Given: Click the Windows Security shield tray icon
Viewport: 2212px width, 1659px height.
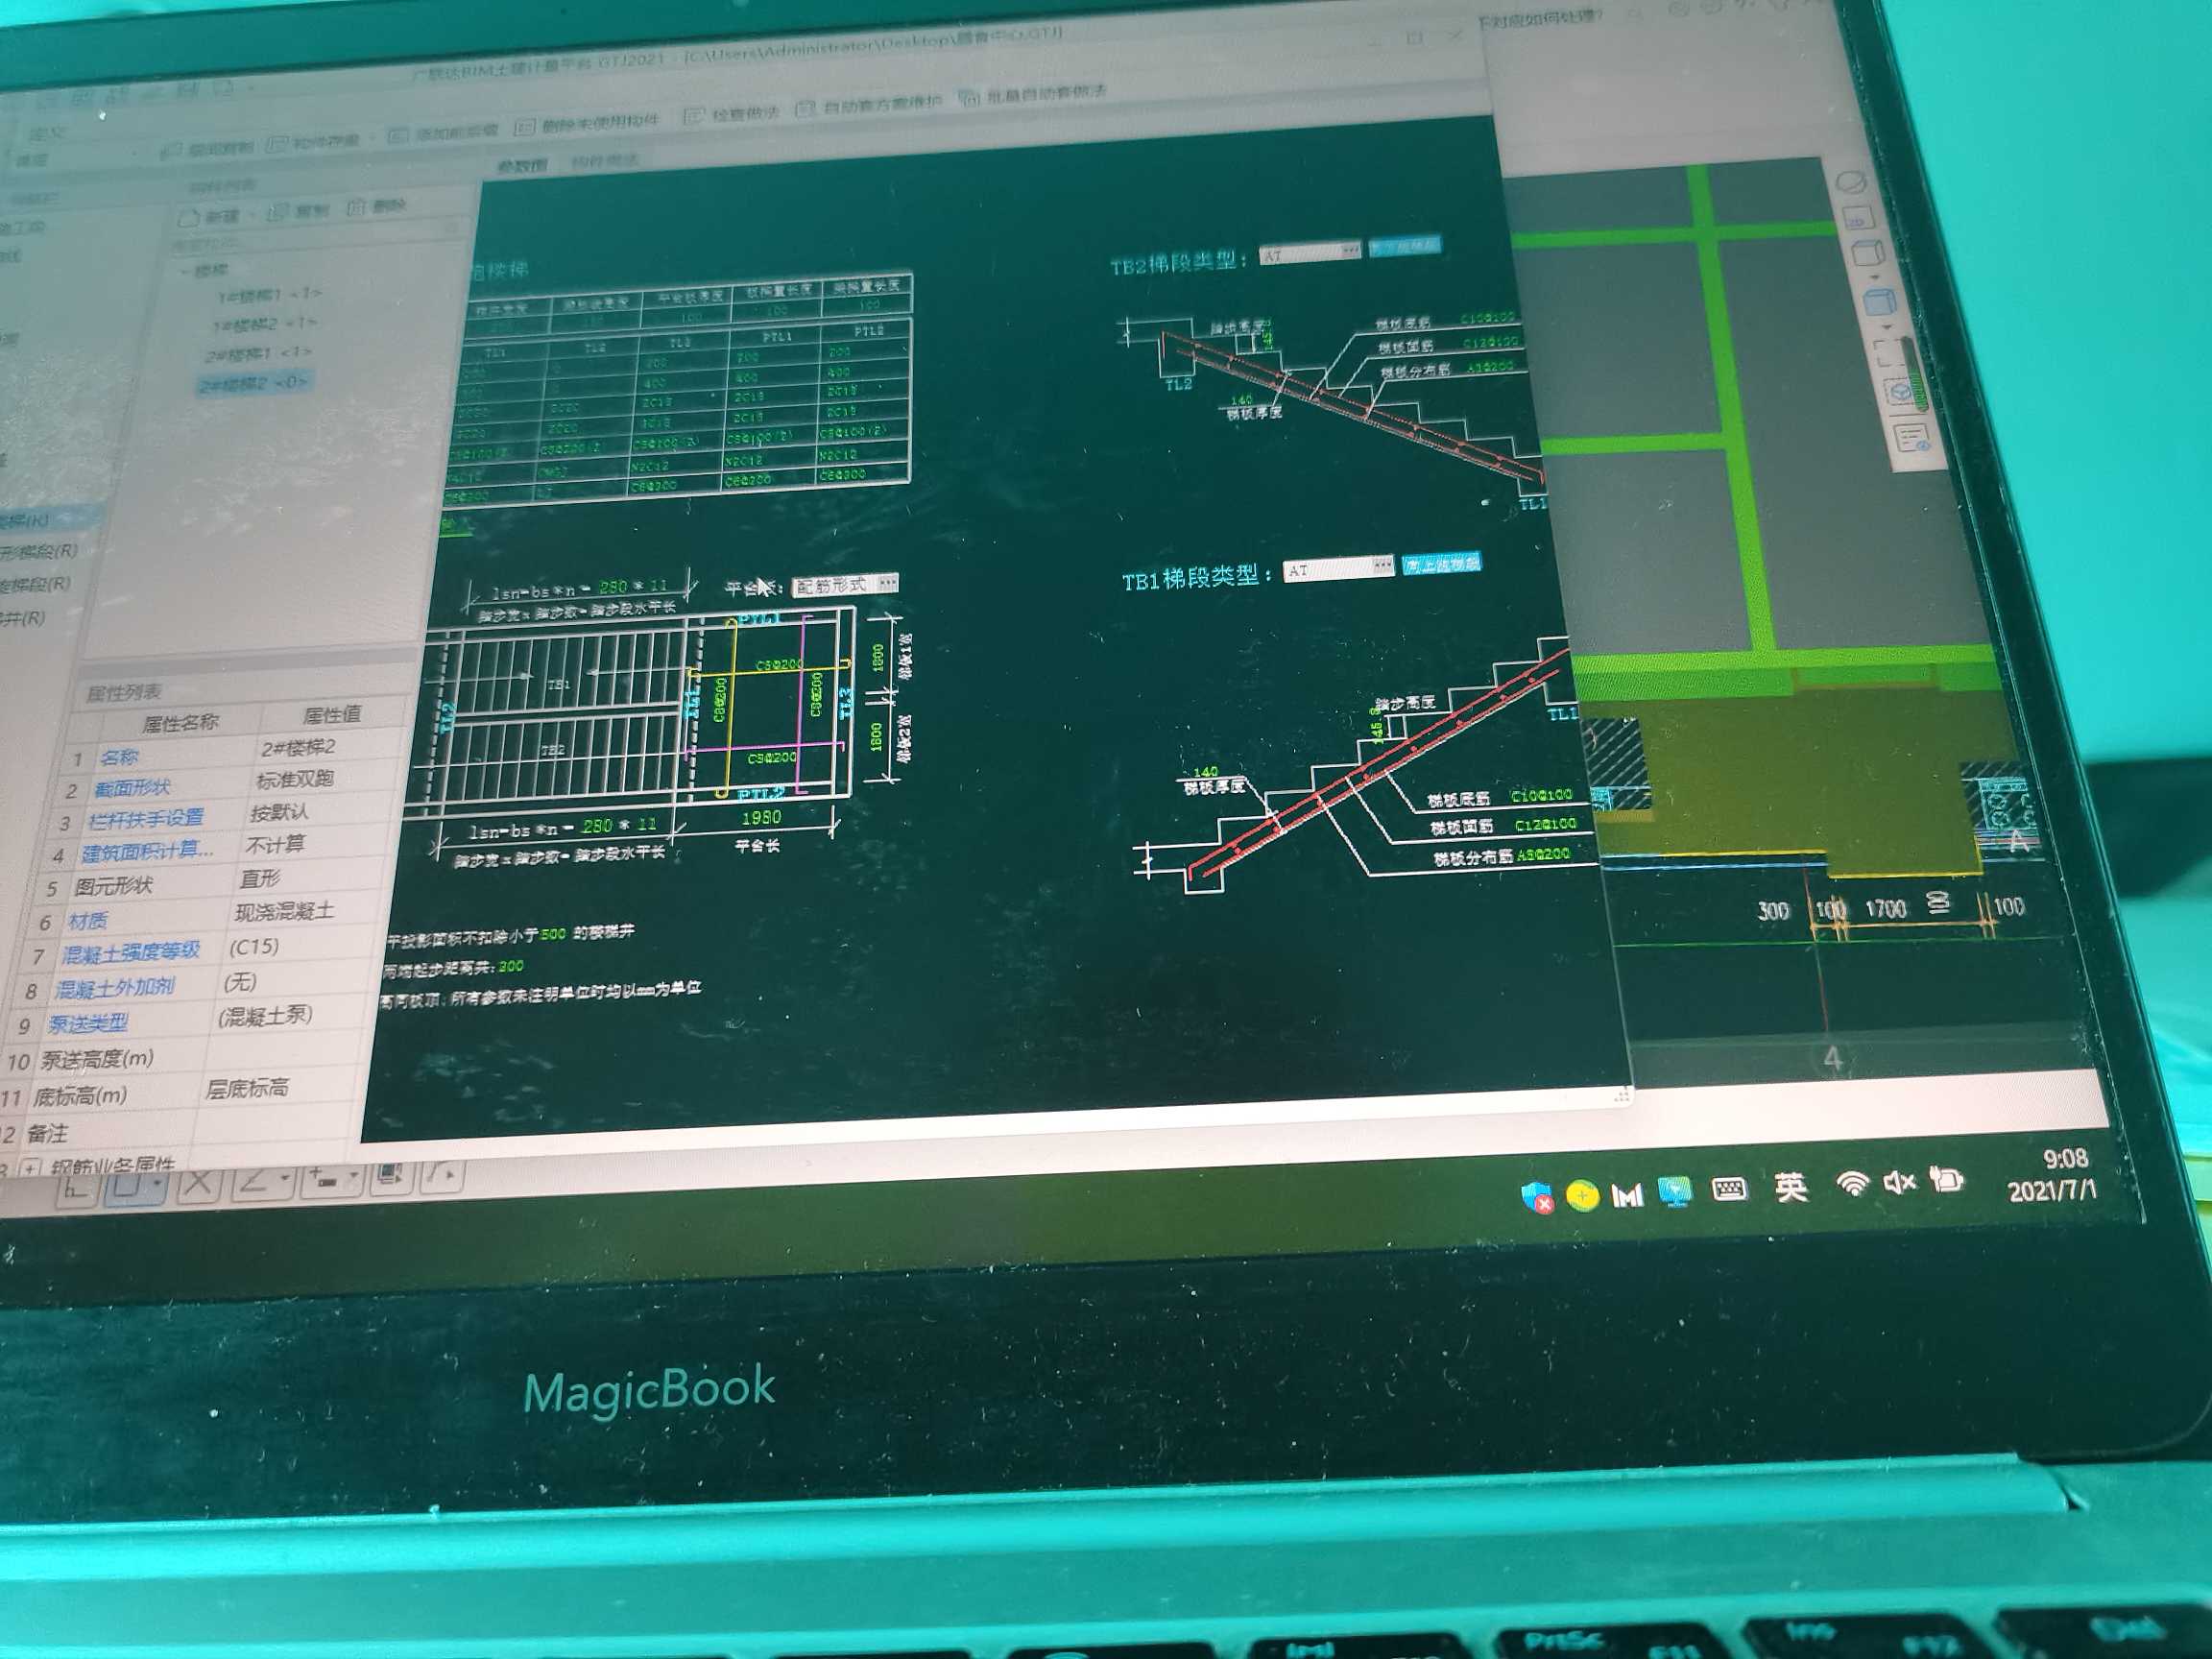Looking at the screenshot, I should [1537, 1196].
